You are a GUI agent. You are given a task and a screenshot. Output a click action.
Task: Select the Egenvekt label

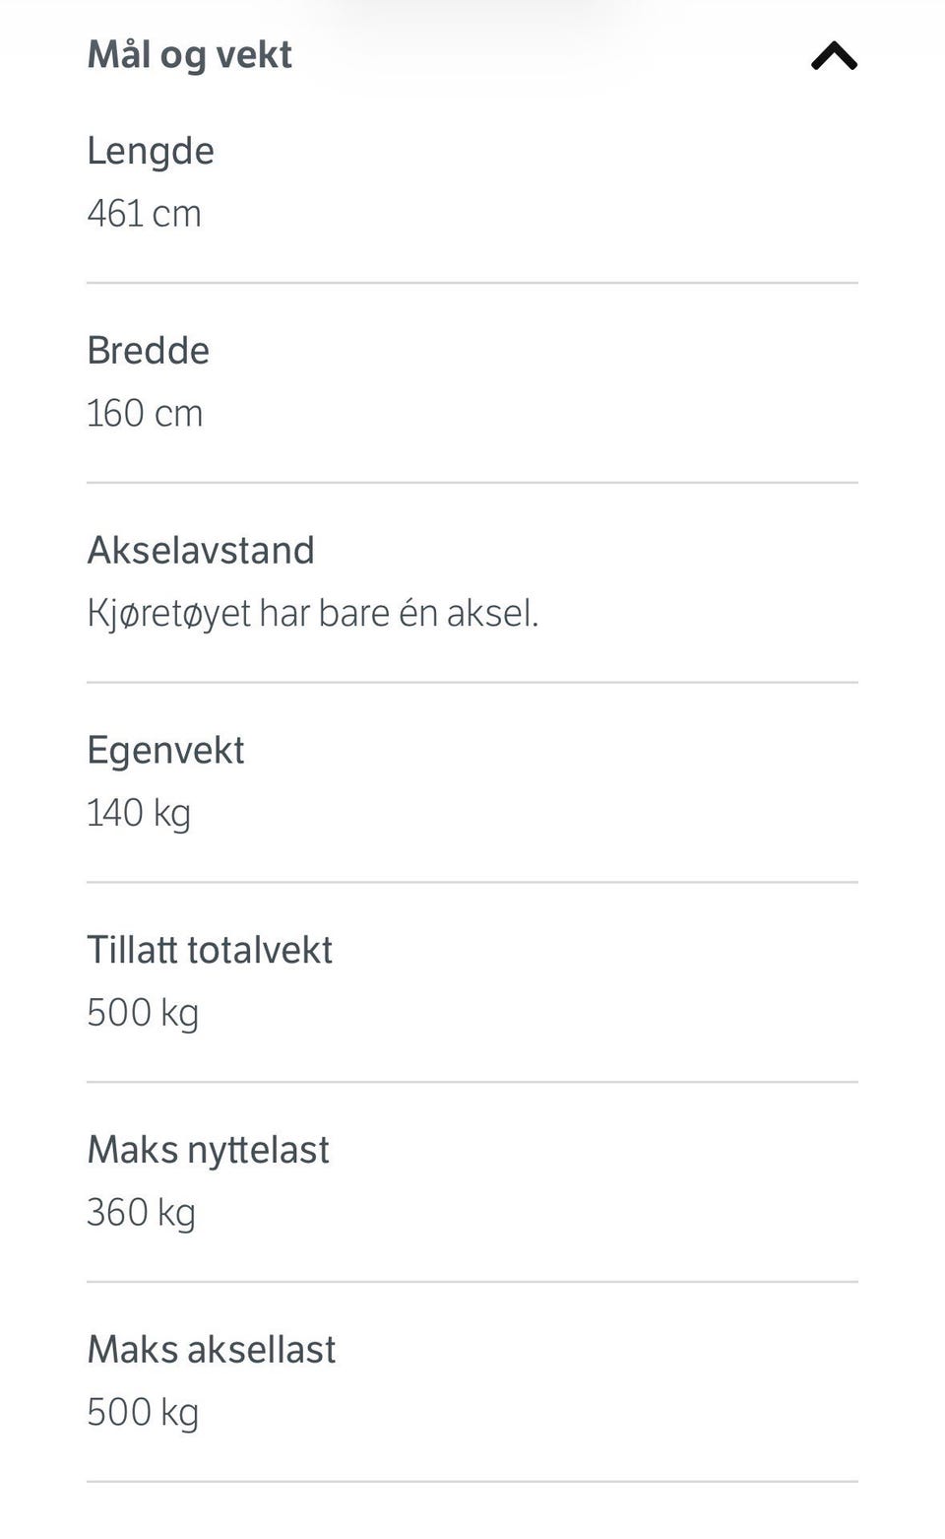tap(165, 751)
